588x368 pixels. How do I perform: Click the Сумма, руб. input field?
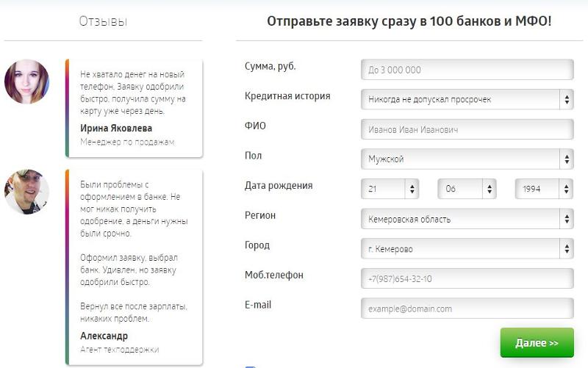[467, 70]
